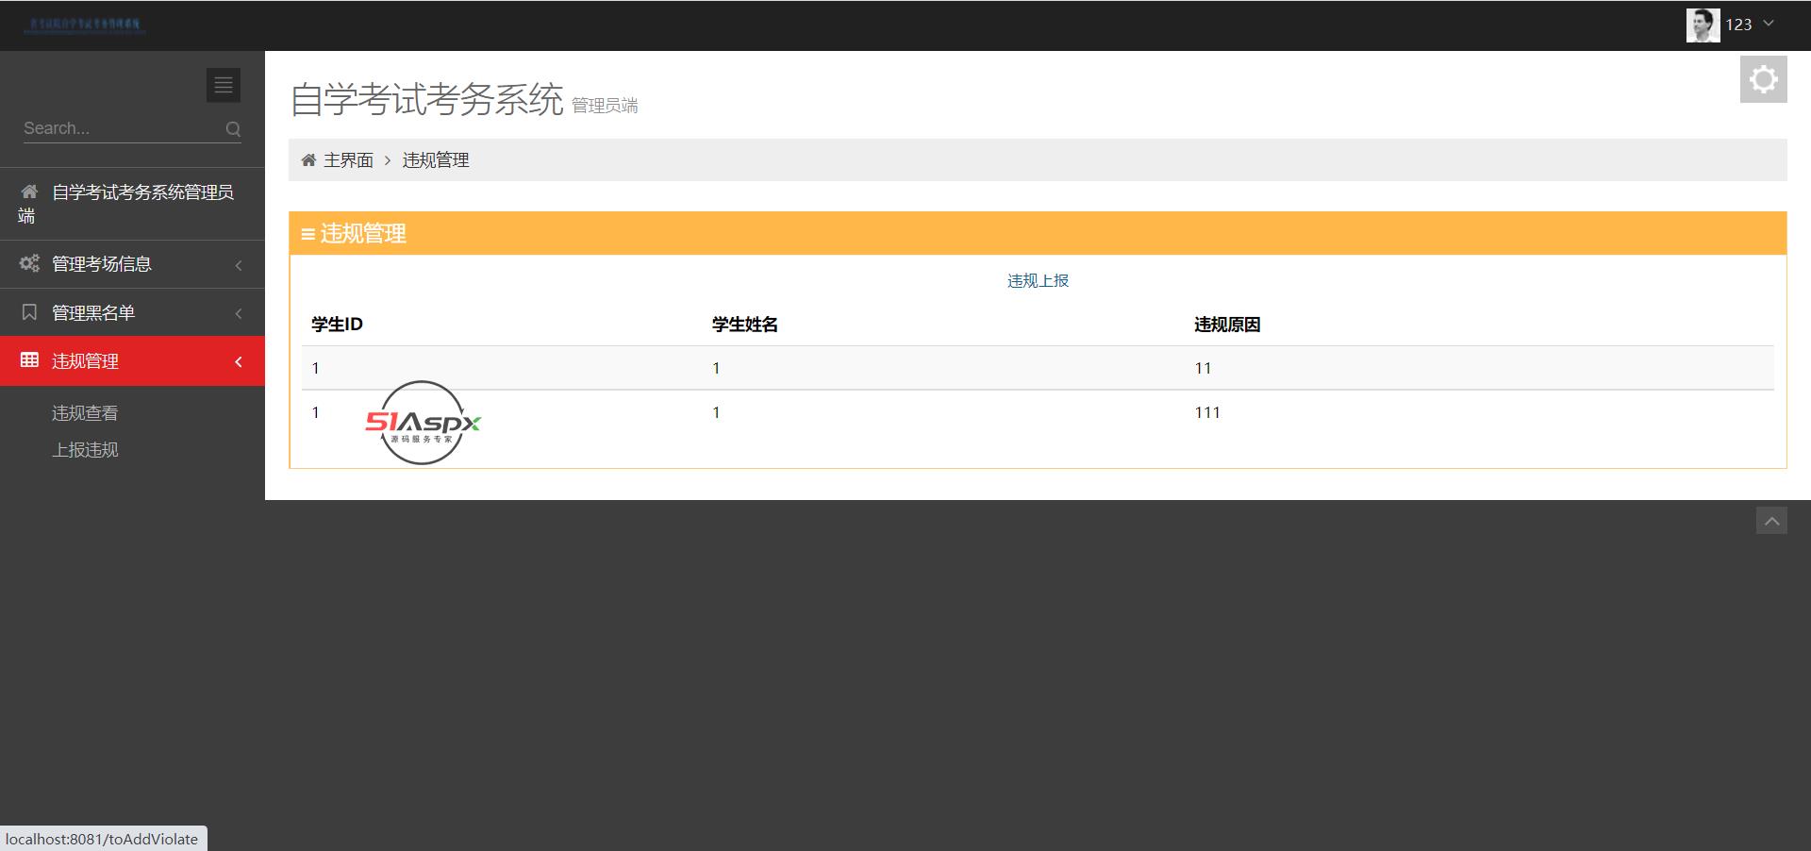
Task: Collapse the 违规管理 submenu arrow
Action: click(x=239, y=361)
